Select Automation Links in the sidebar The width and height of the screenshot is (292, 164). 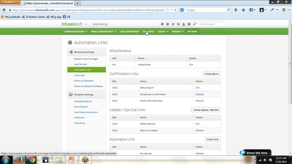[x=87, y=70]
